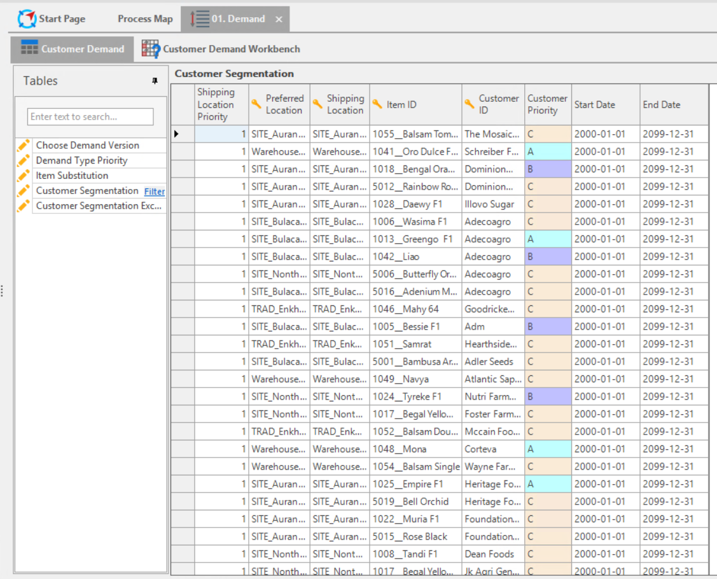Select cell 1055_Balsam Tom...
This screenshot has width=717, height=579.
(415, 134)
